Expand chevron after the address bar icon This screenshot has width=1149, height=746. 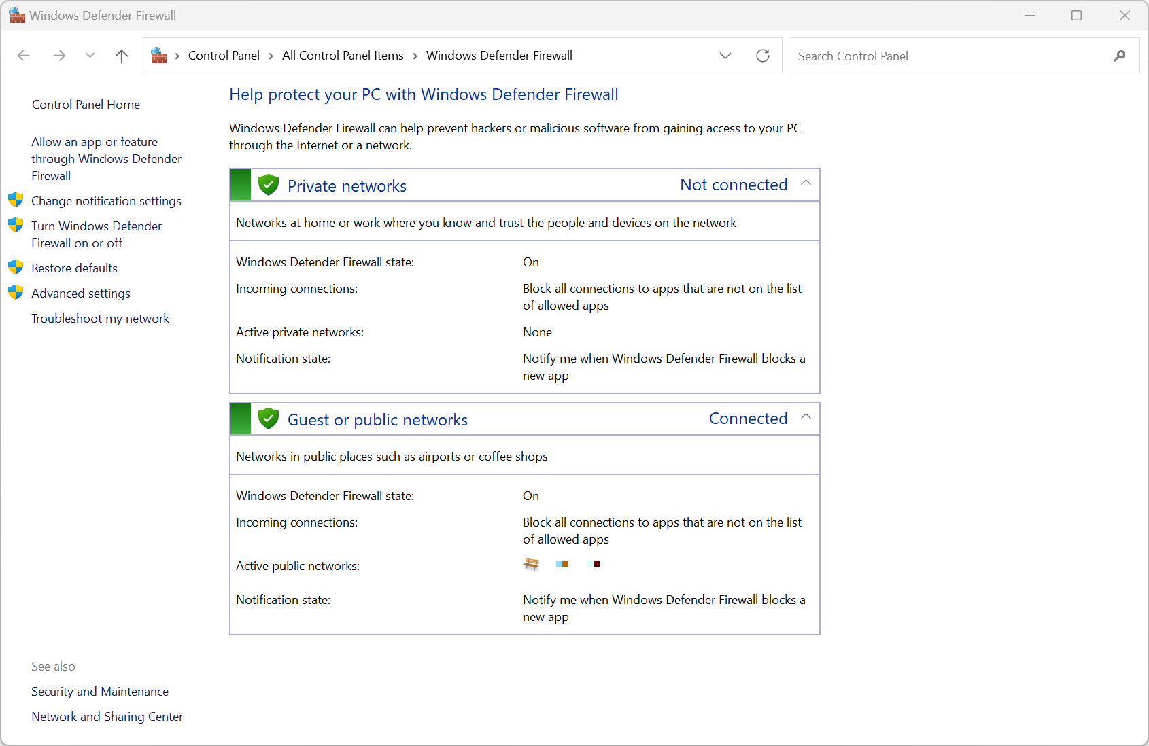(x=177, y=56)
